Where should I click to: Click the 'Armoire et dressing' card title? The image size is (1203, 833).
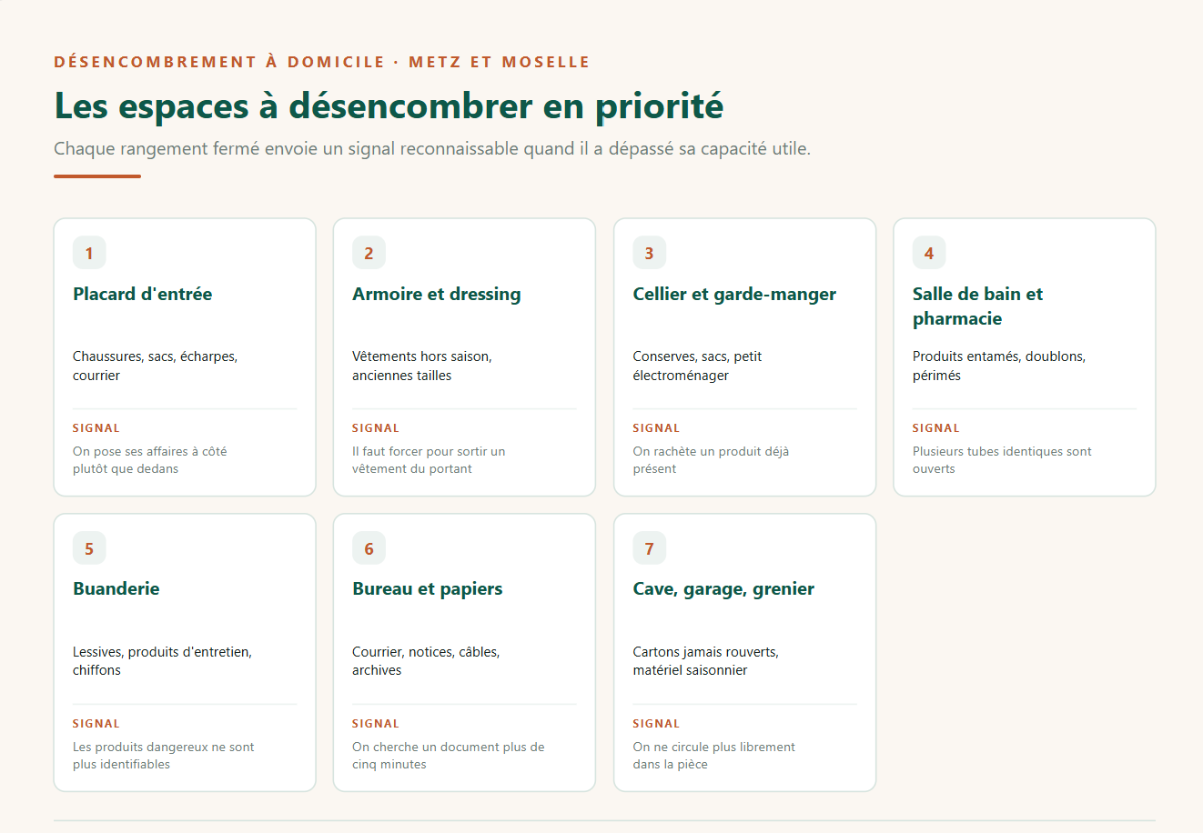pos(437,294)
